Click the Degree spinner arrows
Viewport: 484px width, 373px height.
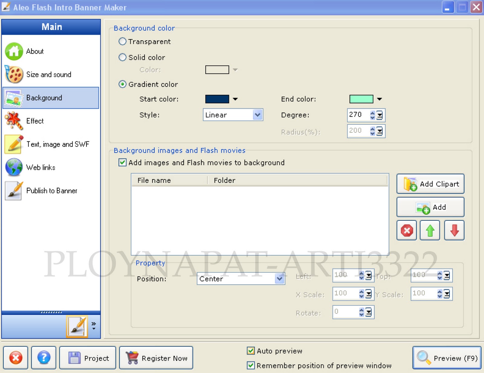[372, 115]
